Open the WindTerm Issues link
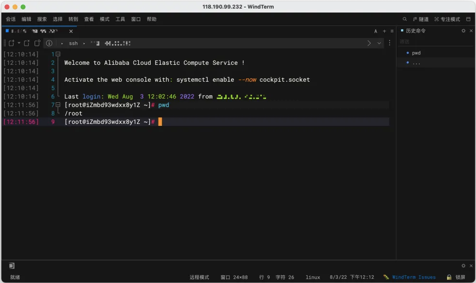 point(414,277)
